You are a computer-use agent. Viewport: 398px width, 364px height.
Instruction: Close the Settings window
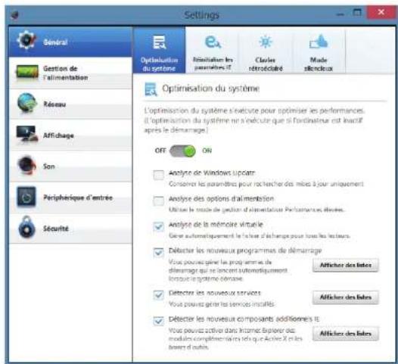tap(381, 12)
